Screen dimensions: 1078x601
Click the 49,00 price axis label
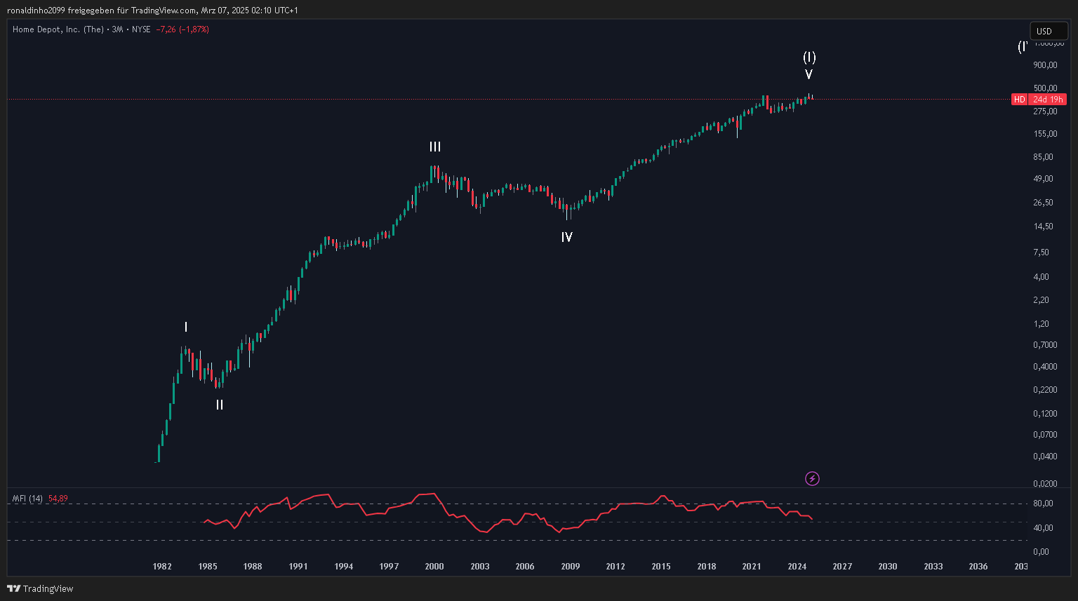click(x=1043, y=179)
